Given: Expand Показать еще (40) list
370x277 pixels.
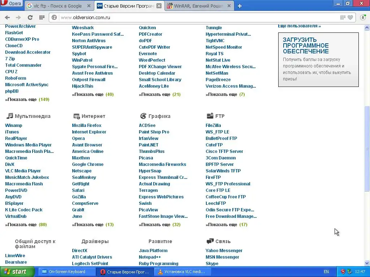Looking at the screenshot, I should coord(93,94).
